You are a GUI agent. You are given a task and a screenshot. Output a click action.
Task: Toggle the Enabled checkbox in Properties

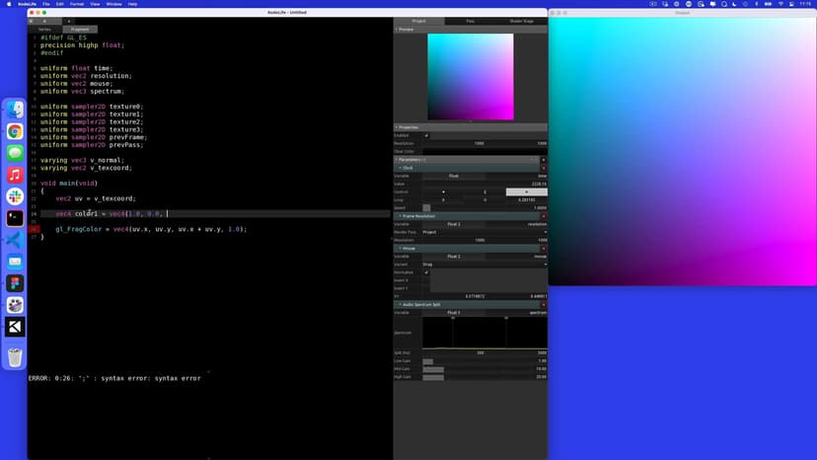[x=426, y=135]
